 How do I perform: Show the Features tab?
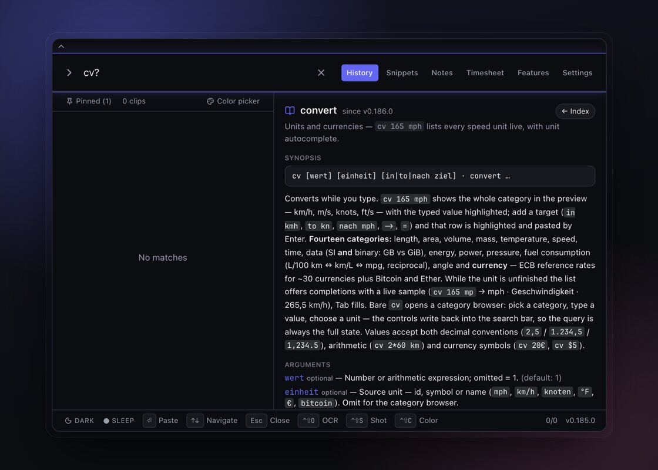(x=533, y=73)
